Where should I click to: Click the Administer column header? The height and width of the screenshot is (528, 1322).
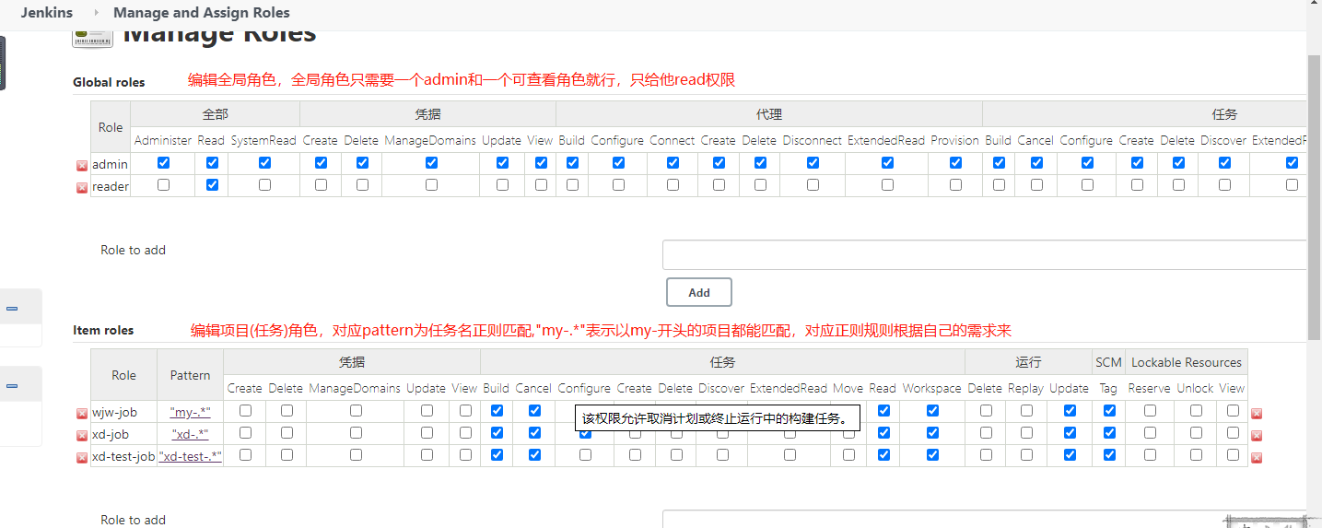tap(163, 140)
